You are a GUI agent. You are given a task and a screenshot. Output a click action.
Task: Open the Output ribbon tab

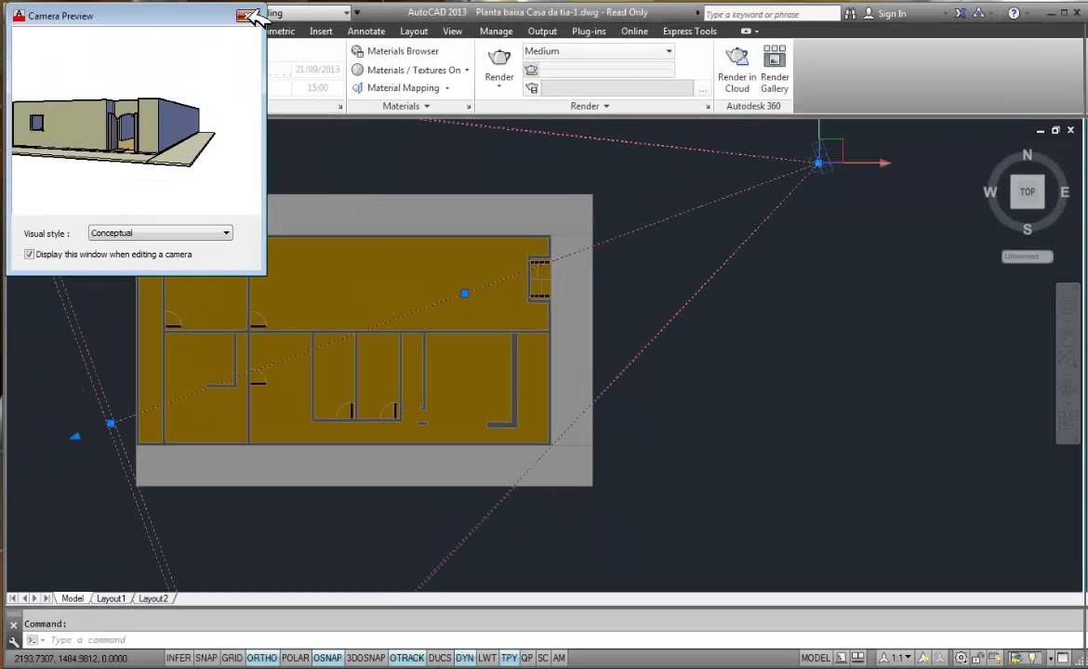click(x=542, y=32)
